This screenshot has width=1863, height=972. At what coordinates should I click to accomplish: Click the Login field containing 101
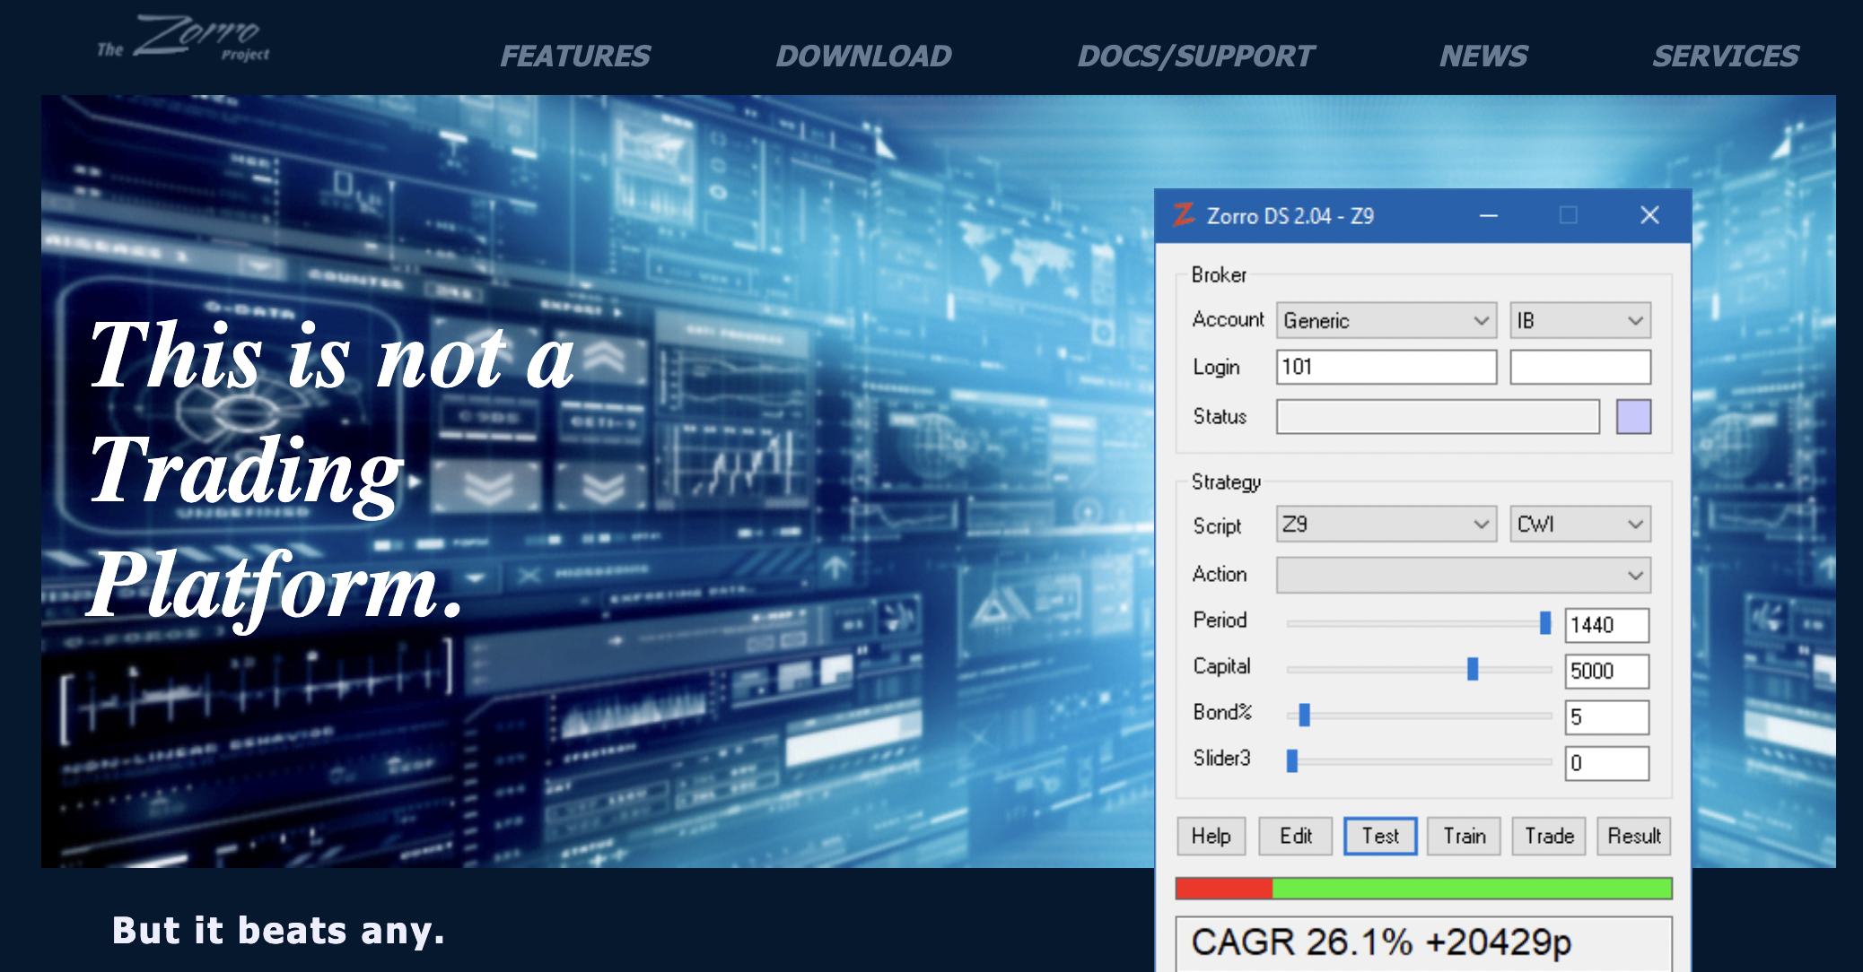pyautogui.click(x=1386, y=367)
